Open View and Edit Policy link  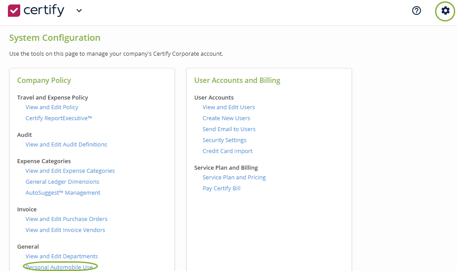point(52,107)
